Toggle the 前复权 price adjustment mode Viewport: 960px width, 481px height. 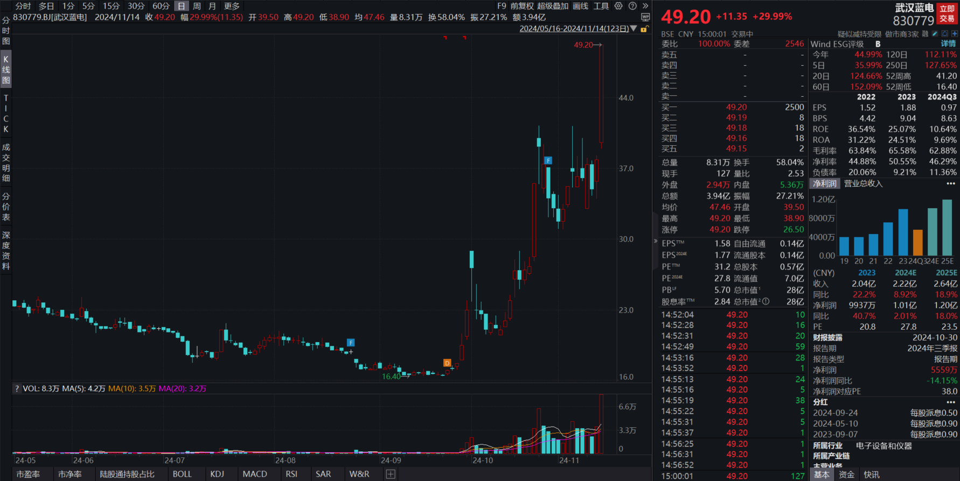tap(521, 6)
